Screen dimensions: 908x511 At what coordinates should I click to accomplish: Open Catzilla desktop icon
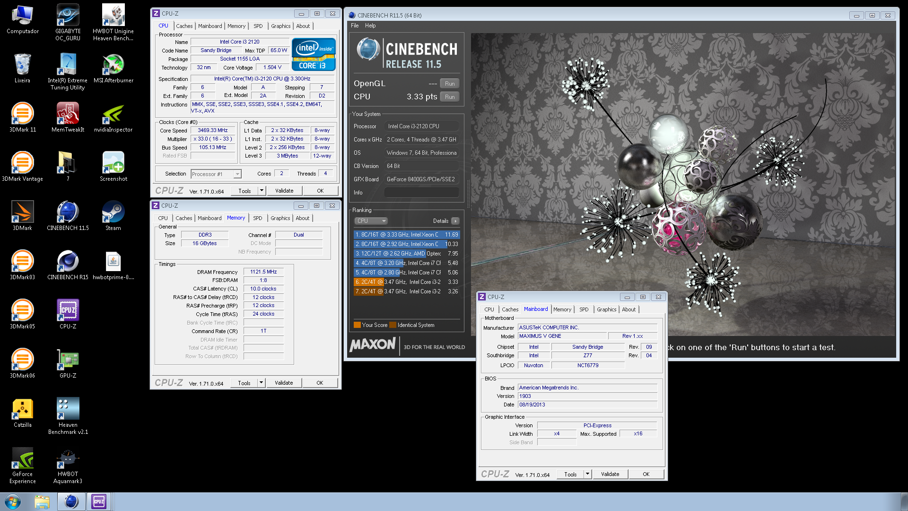click(22, 413)
